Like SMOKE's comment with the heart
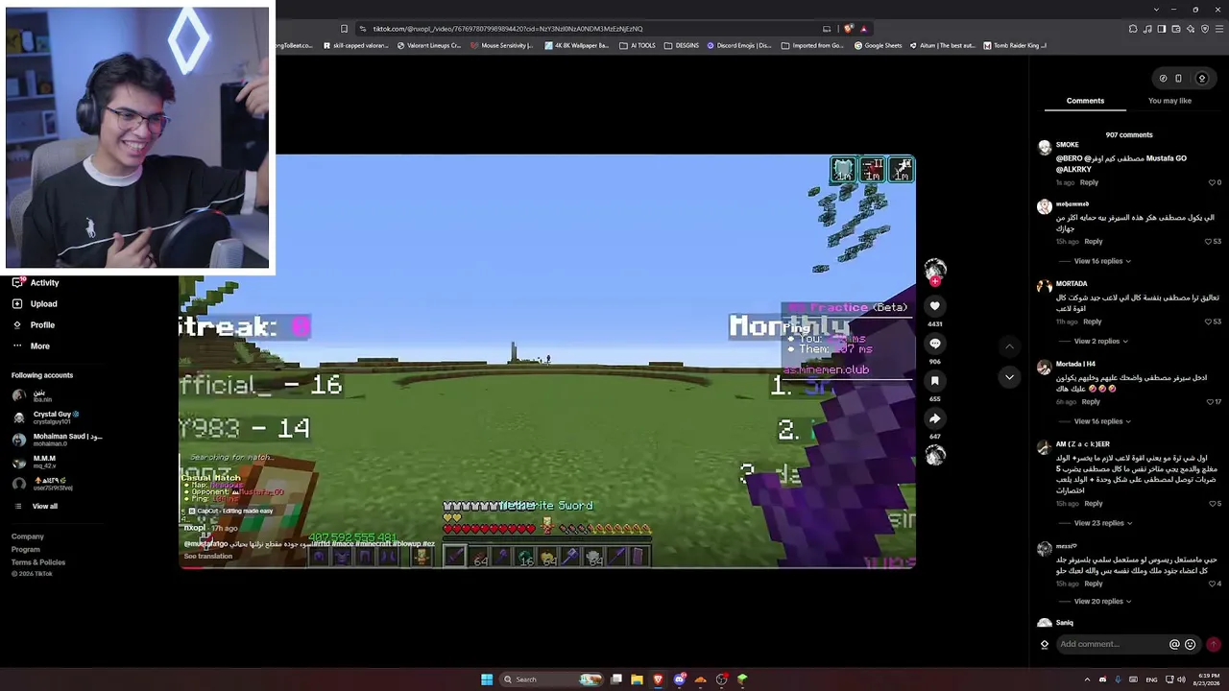Image resolution: width=1229 pixels, height=691 pixels. click(x=1212, y=182)
